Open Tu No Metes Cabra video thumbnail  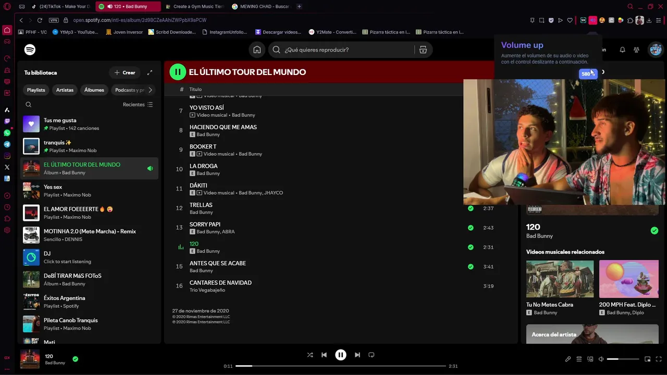pyautogui.click(x=560, y=279)
